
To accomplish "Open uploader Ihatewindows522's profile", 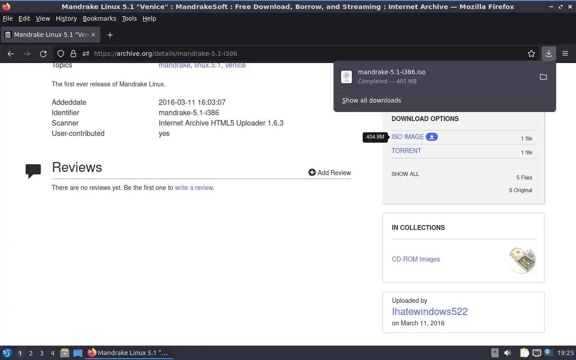I will (430, 311).
